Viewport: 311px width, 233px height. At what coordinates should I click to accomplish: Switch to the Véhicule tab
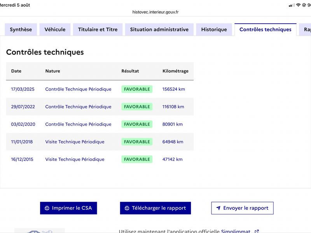pyautogui.click(x=55, y=30)
